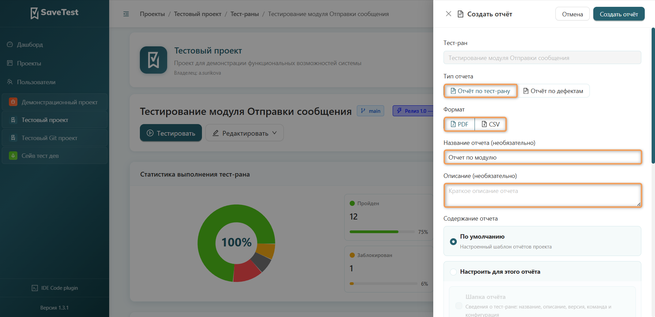Select Отчёт по тест-рану type
655x317 pixels.
[x=480, y=91]
